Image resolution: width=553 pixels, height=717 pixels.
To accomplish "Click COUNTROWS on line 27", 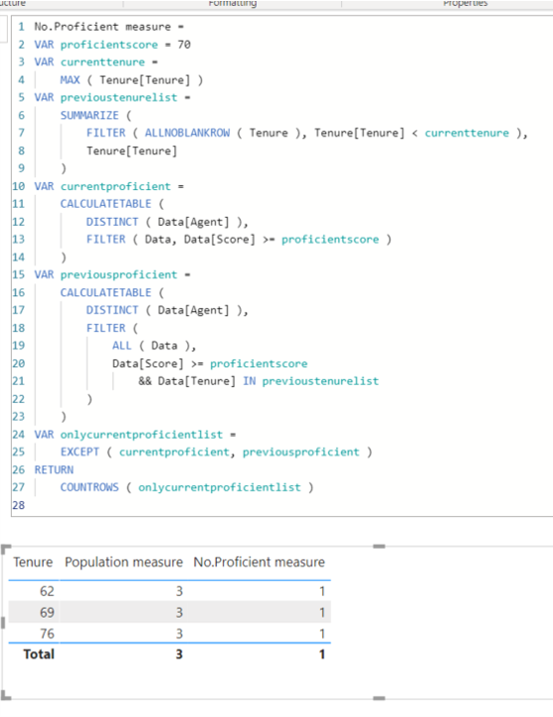I will 90,487.
